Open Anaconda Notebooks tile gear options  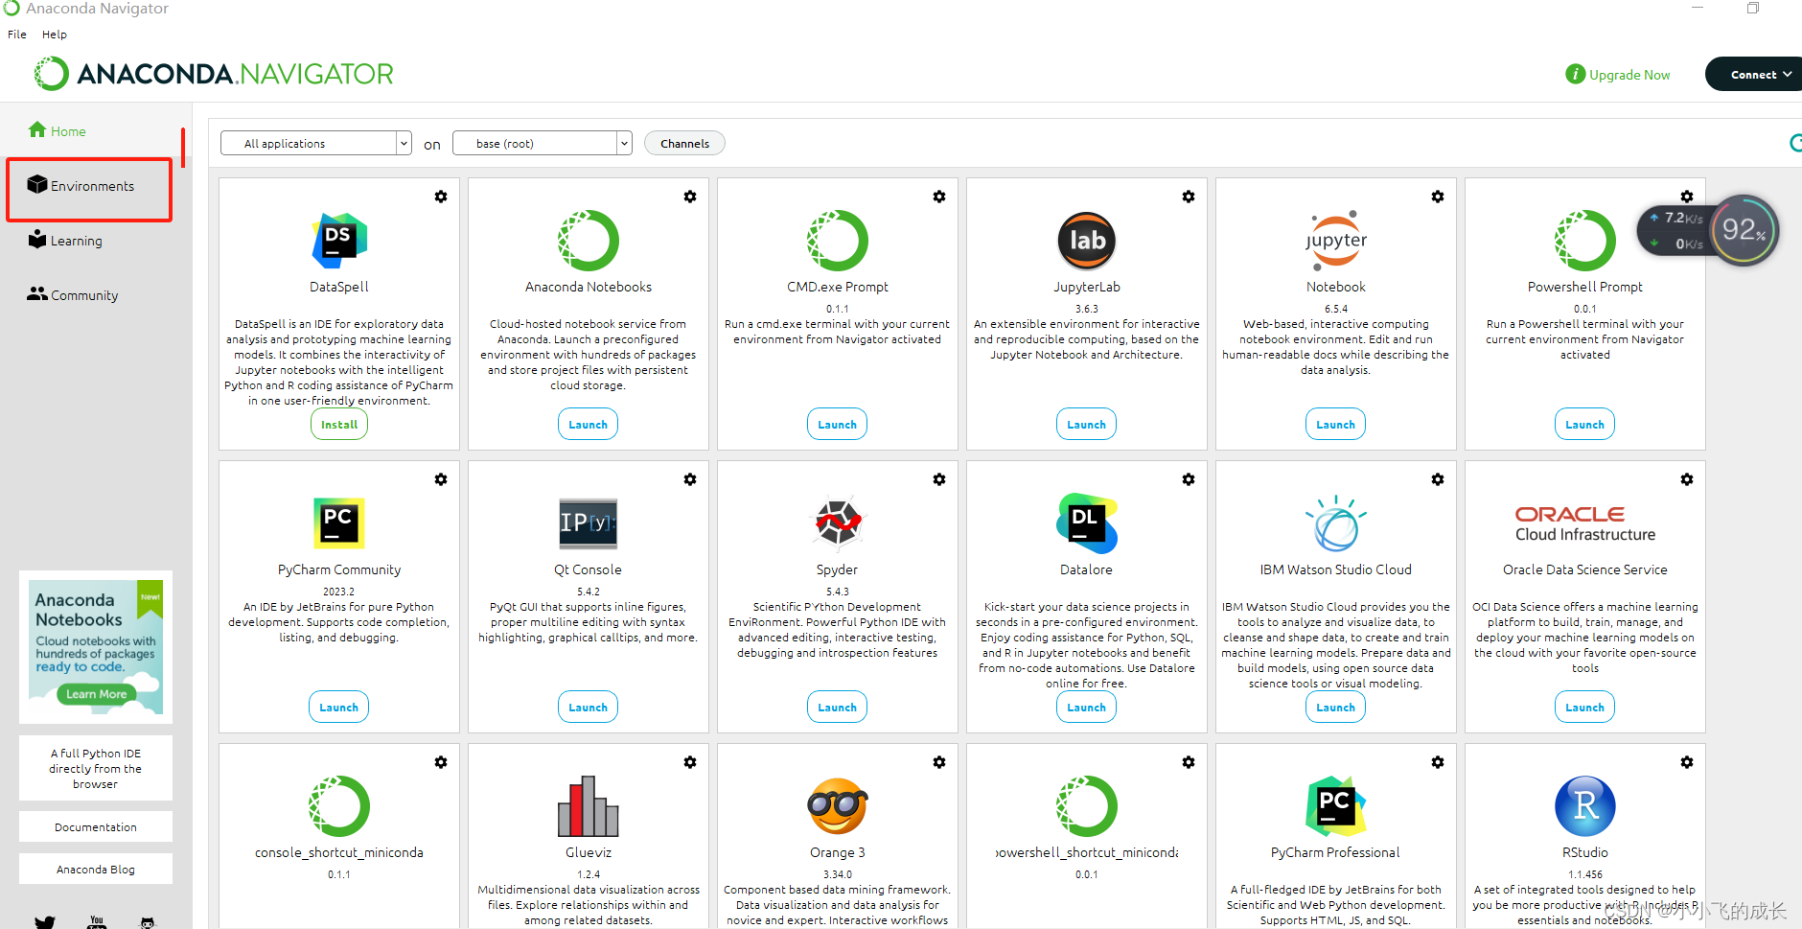pyautogui.click(x=690, y=197)
